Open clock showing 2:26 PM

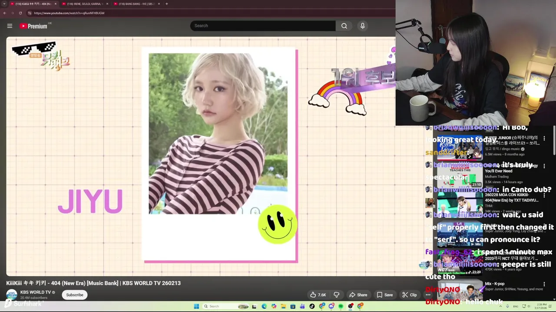tap(541, 306)
